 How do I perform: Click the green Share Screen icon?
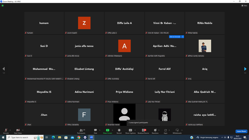[x=107, y=130]
